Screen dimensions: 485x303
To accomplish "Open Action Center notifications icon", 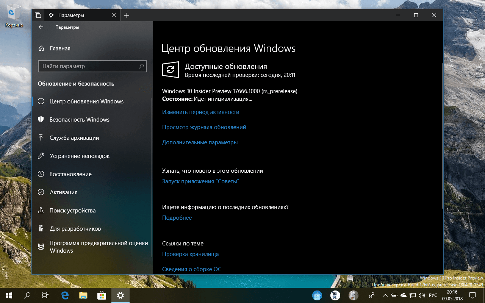I will point(473,295).
